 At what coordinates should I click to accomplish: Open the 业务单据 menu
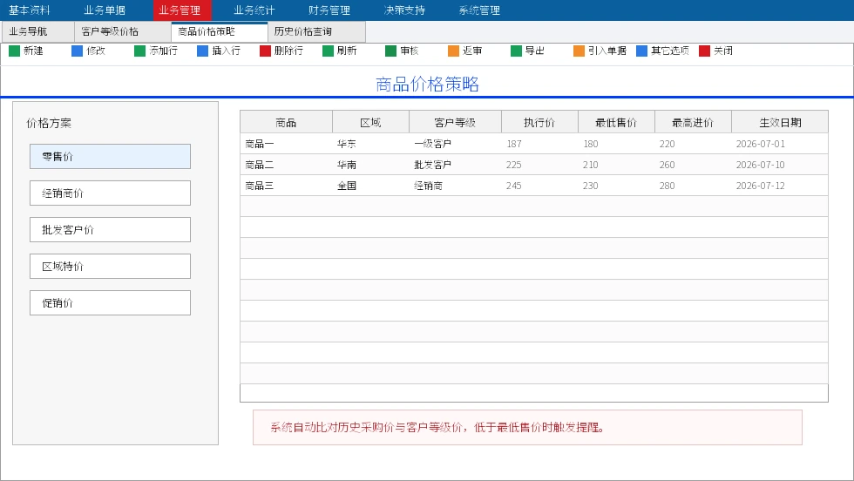click(x=105, y=10)
